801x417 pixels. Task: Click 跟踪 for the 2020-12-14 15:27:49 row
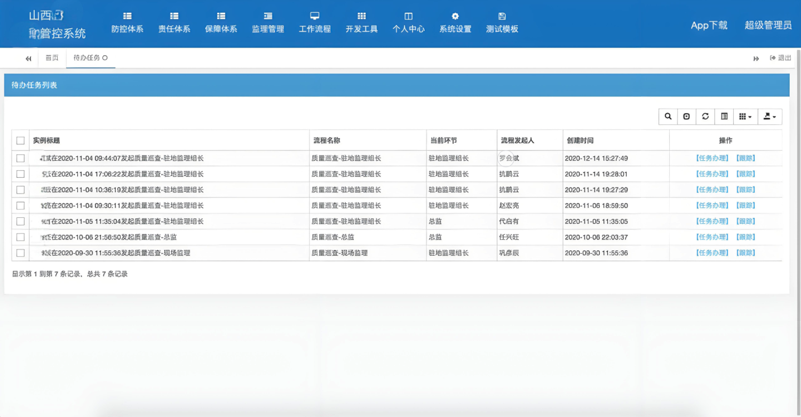coord(745,158)
